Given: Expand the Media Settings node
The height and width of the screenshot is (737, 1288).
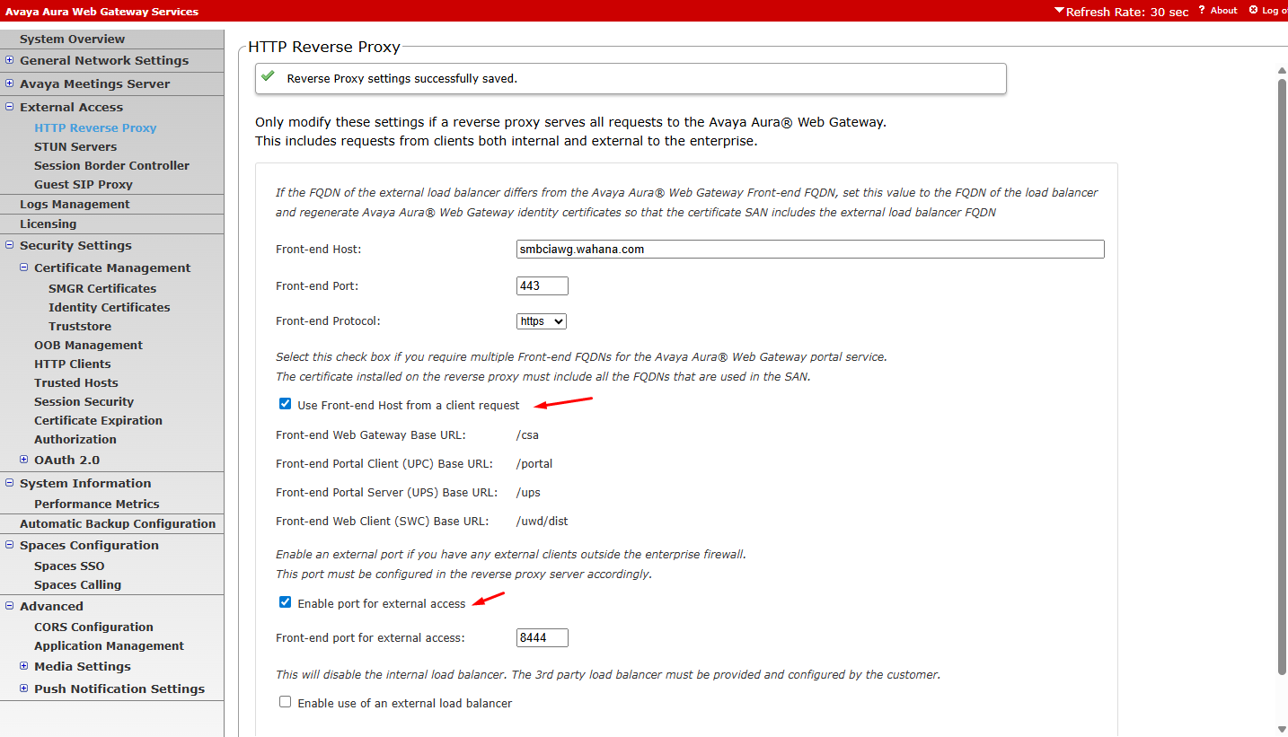Looking at the screenshot, I should (x=24, y=666).
